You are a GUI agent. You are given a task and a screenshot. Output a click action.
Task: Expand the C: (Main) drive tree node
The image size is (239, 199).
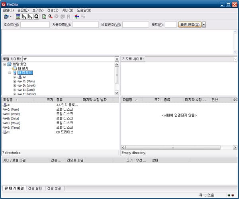[x=15, y=81]
